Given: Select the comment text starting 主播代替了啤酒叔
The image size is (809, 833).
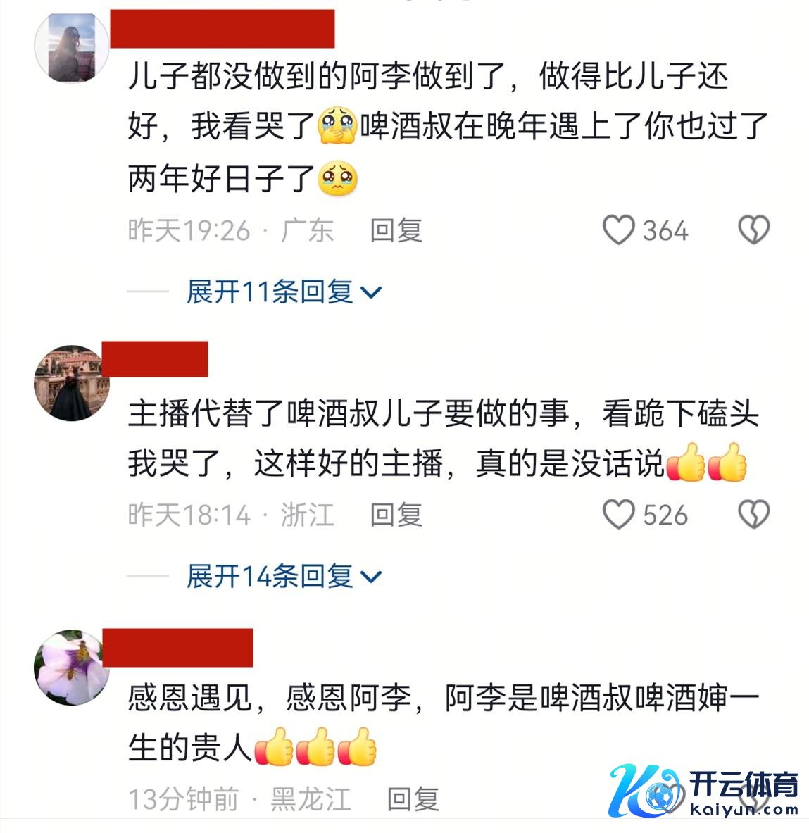Looking at the screenshot, I should 444,438.
